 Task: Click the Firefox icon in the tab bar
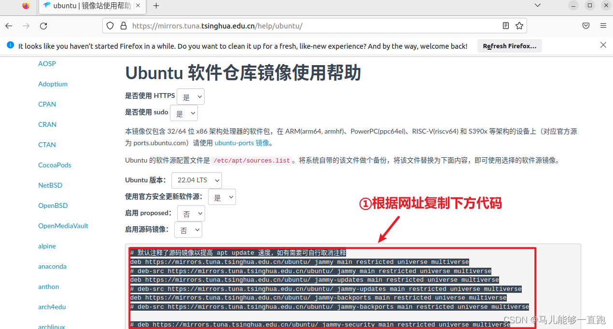(x=26, y=6)
